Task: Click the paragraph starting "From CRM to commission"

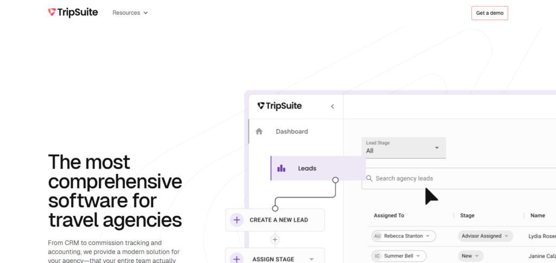Action: [x=113, y=252]
